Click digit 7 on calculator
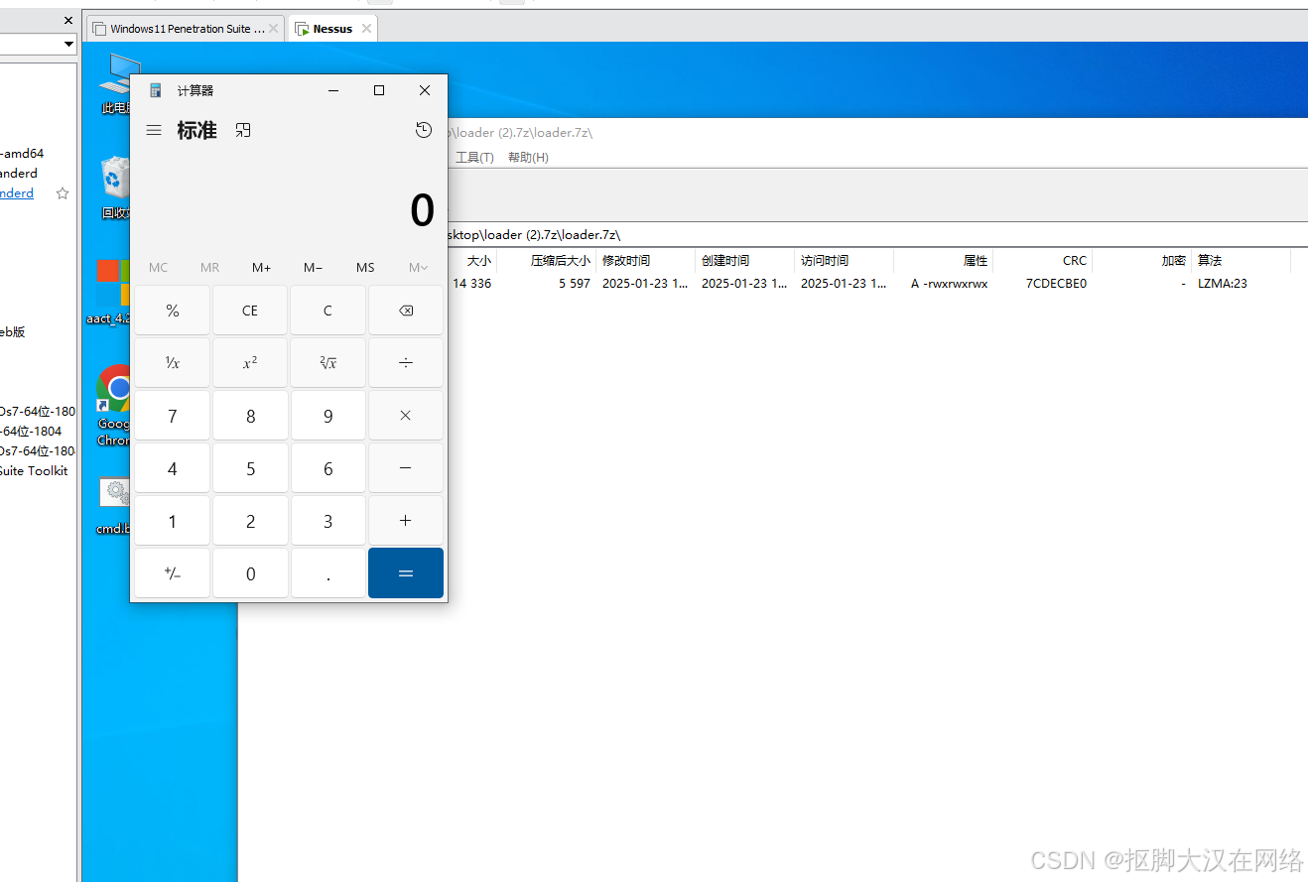The width and height of the screenshot is (1308, 882). pyautogui.click(x=173, y=416)
